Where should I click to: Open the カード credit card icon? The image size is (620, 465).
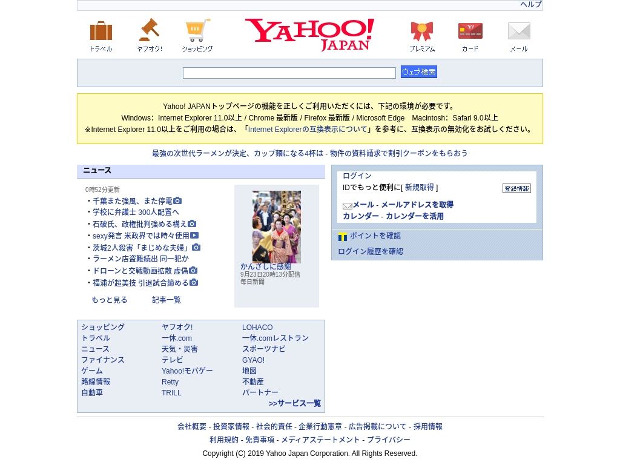coord(470,31)
